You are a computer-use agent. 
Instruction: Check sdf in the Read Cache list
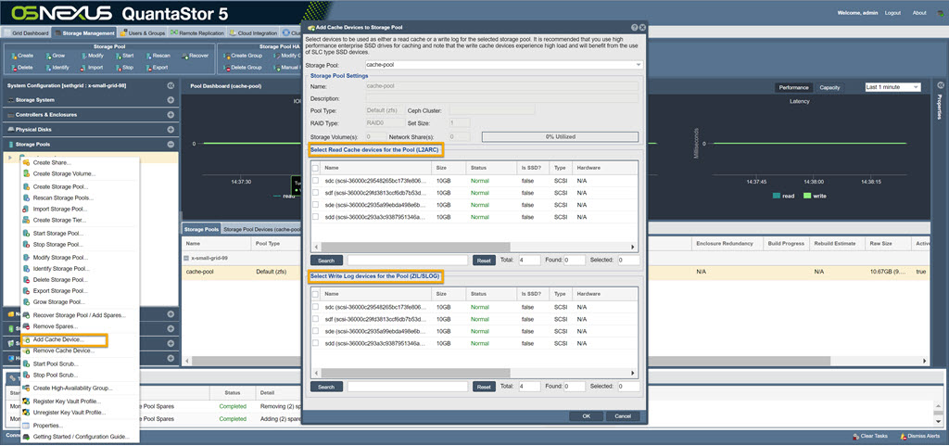click(315, 193)
